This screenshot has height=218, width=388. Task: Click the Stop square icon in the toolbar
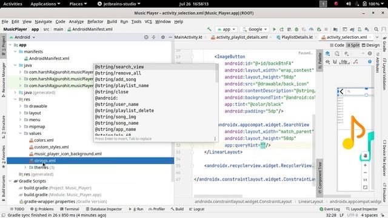326,29
